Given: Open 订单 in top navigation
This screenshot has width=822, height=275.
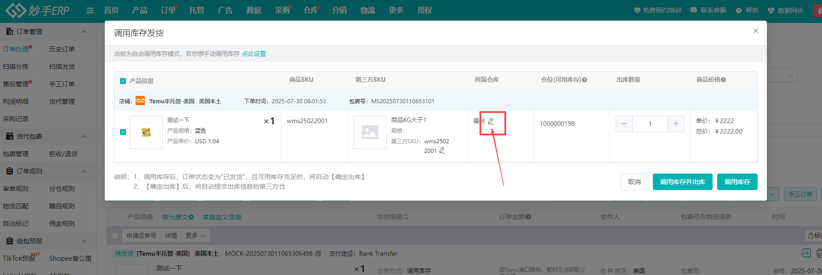Looking at the screenshot, I should click(168, 10).
